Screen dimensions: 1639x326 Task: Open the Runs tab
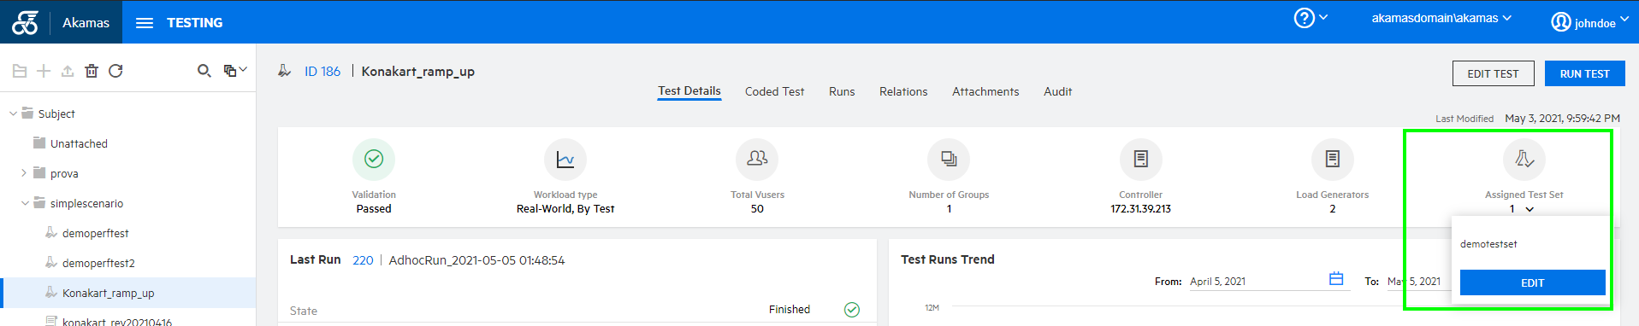842,91
